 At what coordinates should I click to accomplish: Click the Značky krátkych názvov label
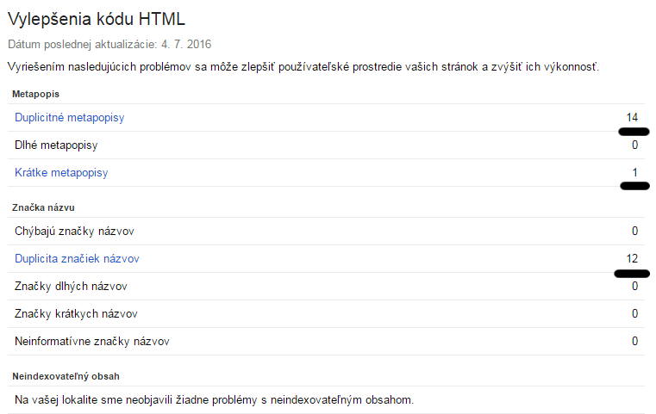click(x=76, y=314)
